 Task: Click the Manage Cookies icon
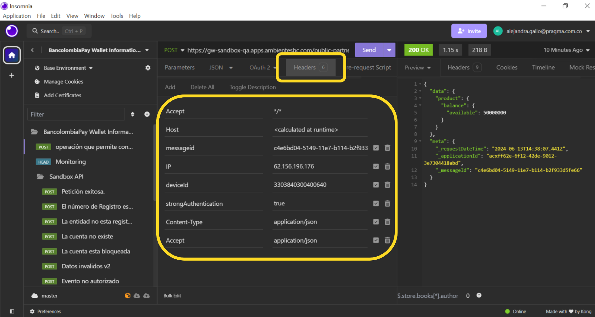tap(37, 81)
